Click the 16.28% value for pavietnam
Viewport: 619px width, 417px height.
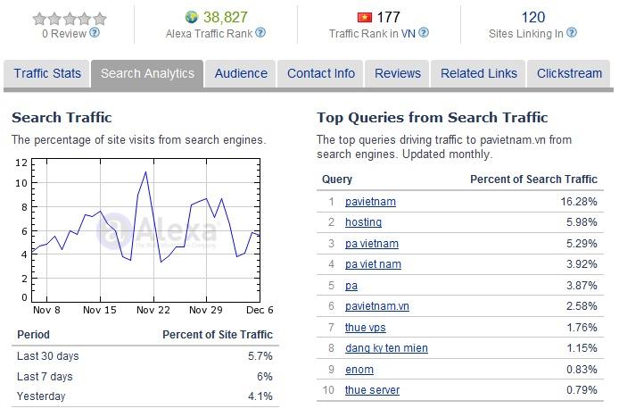pos(579,202)
